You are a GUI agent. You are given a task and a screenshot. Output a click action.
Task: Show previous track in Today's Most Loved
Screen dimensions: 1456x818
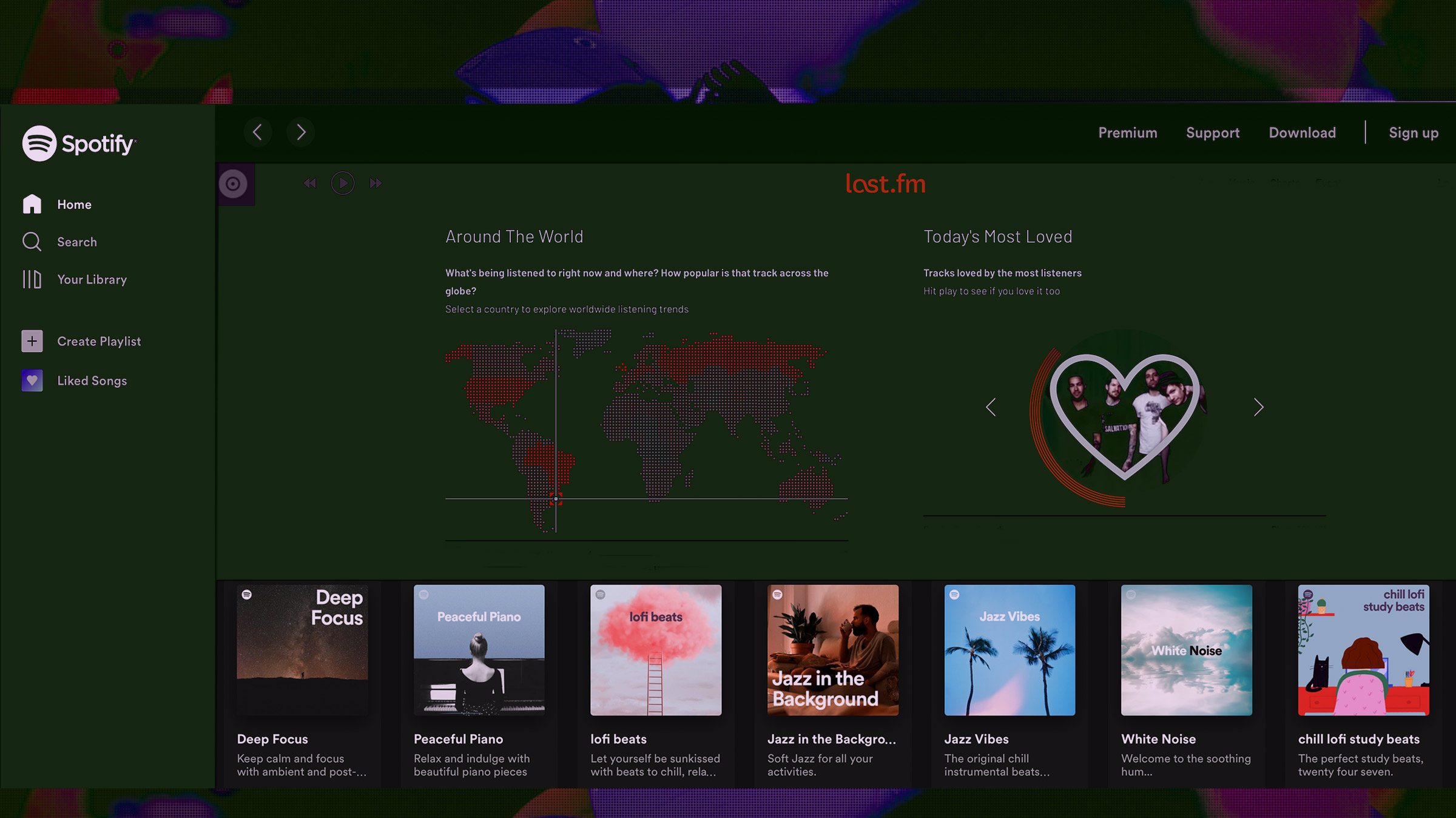pos(991,407)
